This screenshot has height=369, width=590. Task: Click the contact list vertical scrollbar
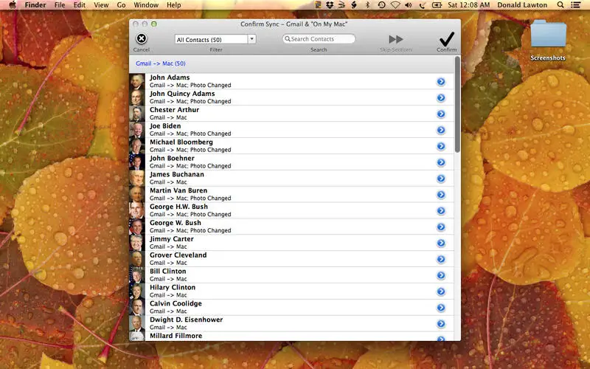point(457,104)
